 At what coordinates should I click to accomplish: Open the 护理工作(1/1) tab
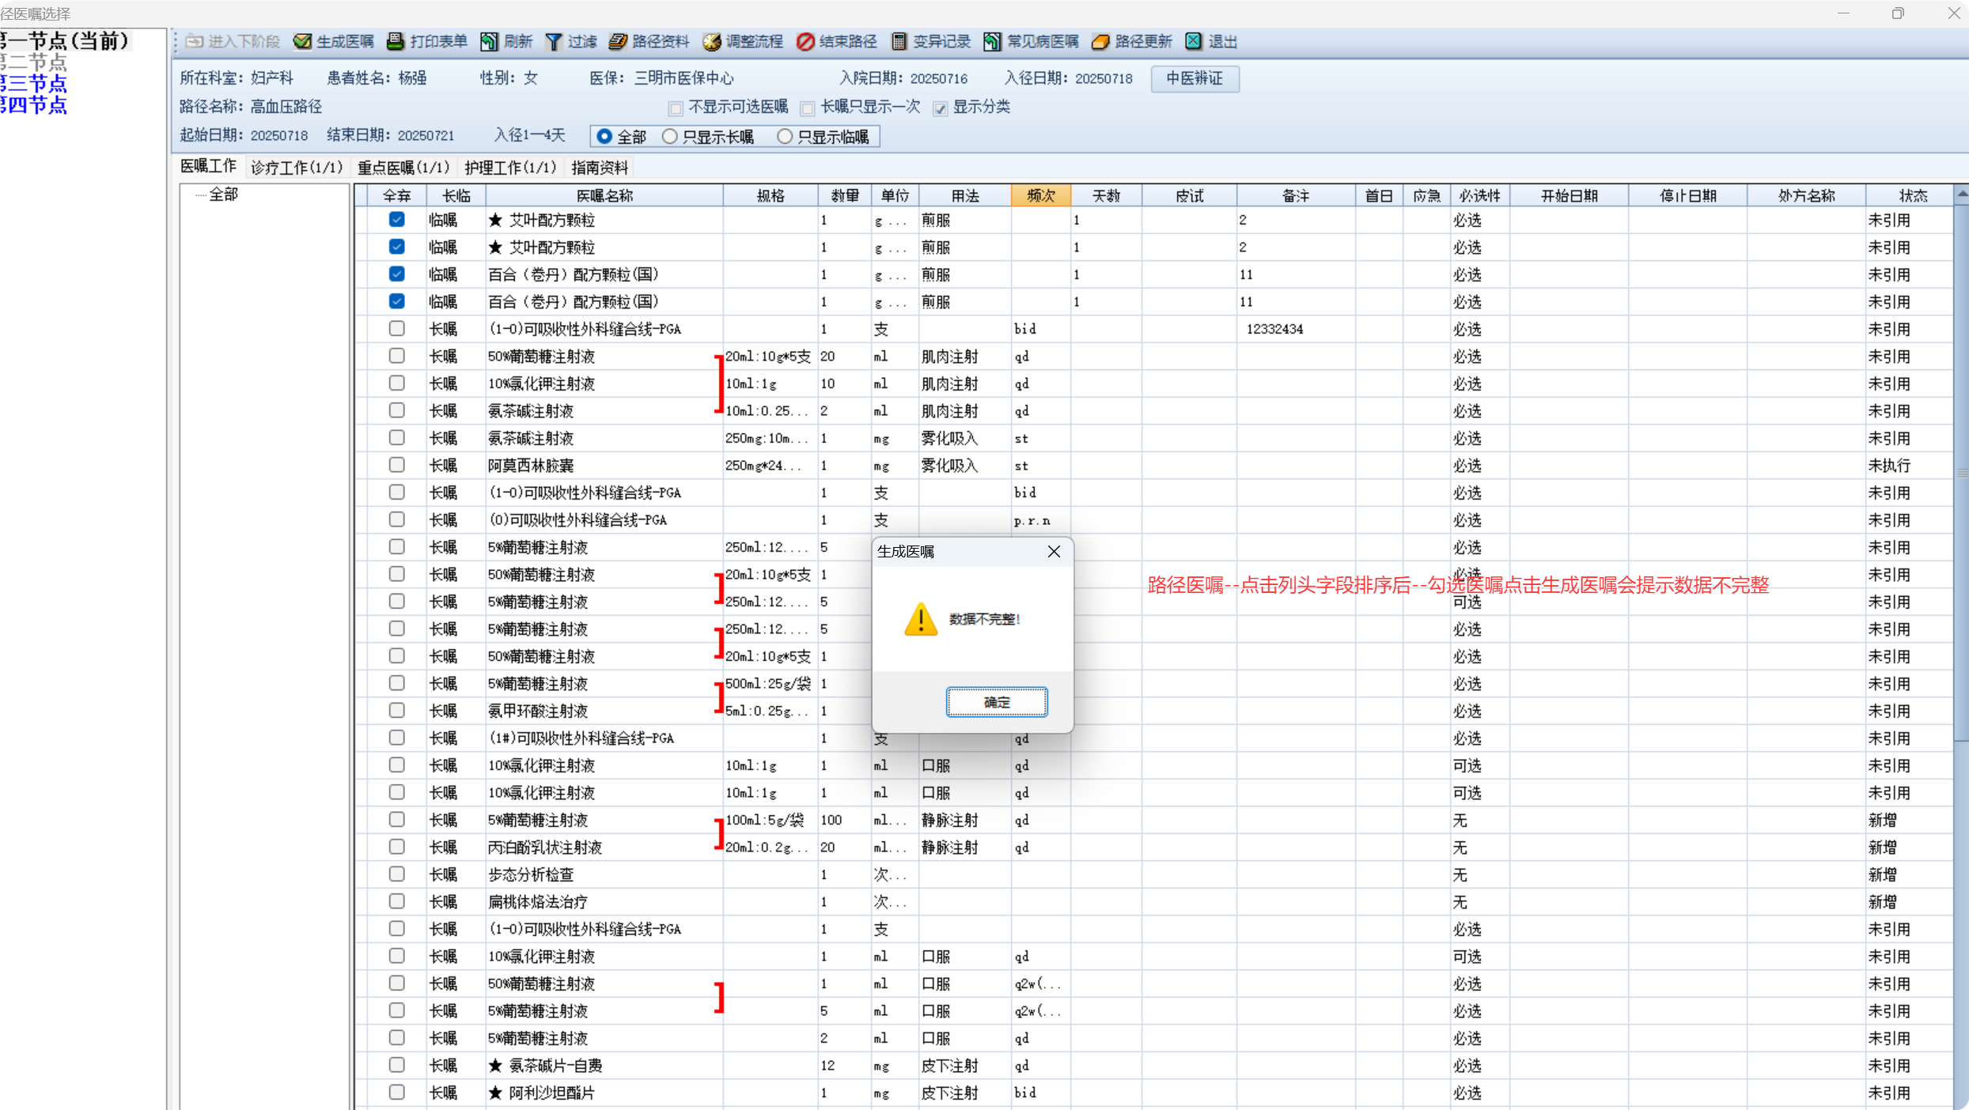coord(510,168)
